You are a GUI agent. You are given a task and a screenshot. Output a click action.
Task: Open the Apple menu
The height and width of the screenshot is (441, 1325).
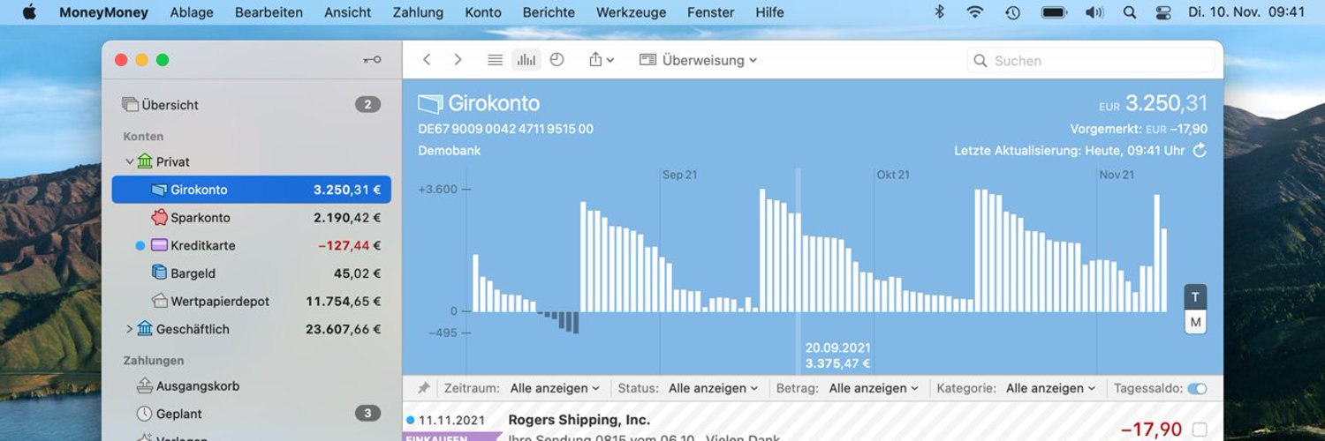point(29,12)
